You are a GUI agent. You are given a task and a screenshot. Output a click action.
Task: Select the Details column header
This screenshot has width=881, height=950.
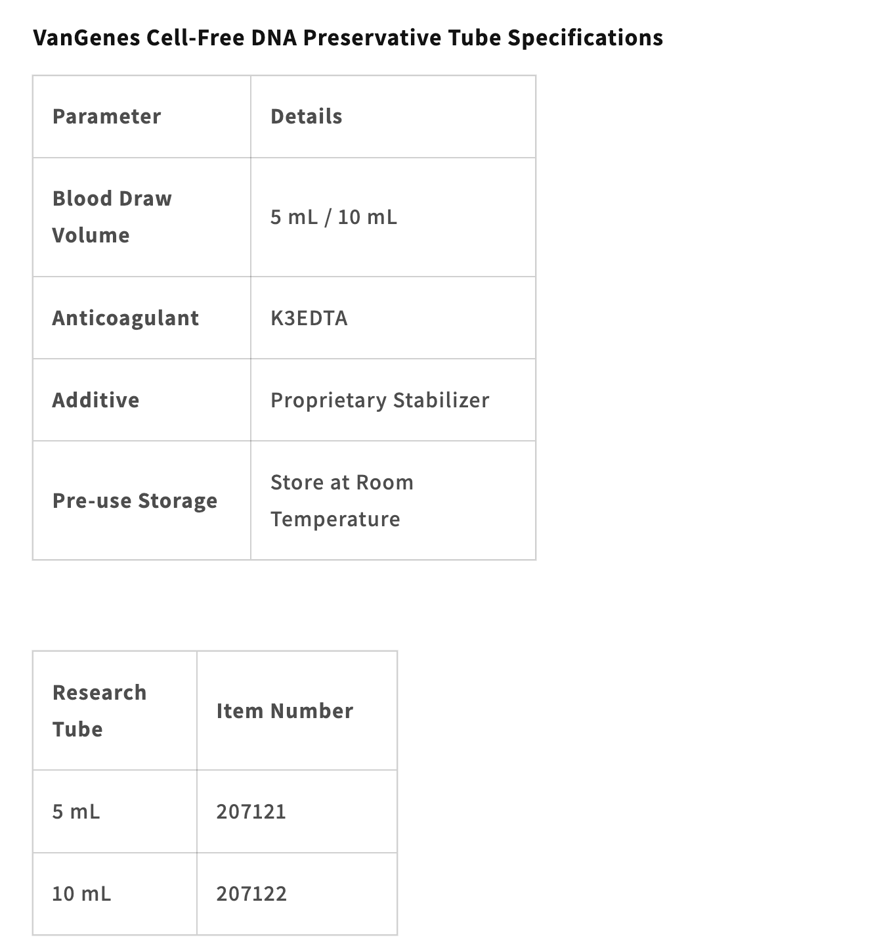point(306,117)
